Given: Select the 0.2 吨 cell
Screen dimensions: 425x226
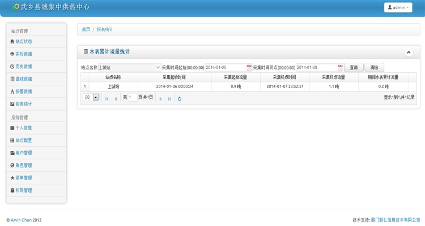Looking at the screenshot, I should click(384, 86).
